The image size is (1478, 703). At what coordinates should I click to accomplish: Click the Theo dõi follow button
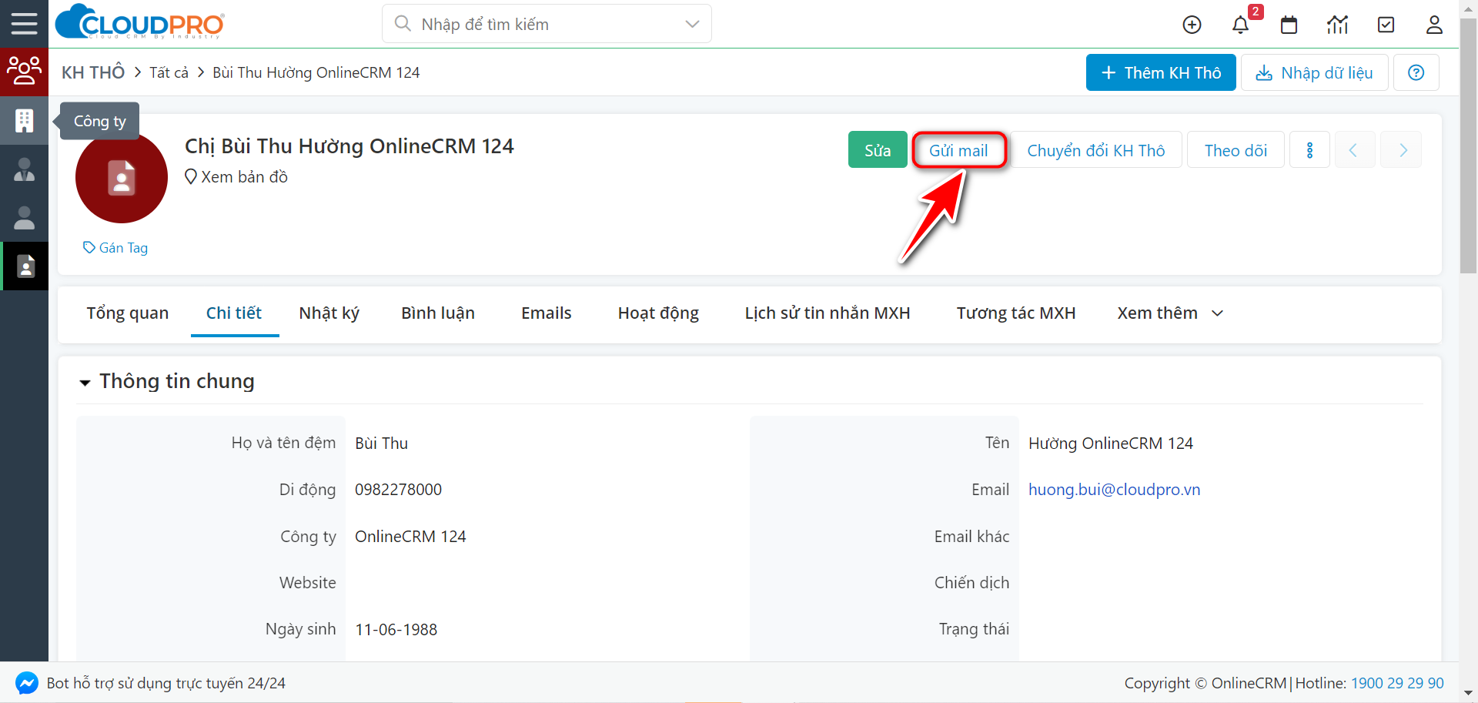pos(1236,150)
